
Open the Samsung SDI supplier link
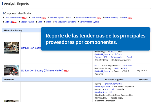pos(101,57)
